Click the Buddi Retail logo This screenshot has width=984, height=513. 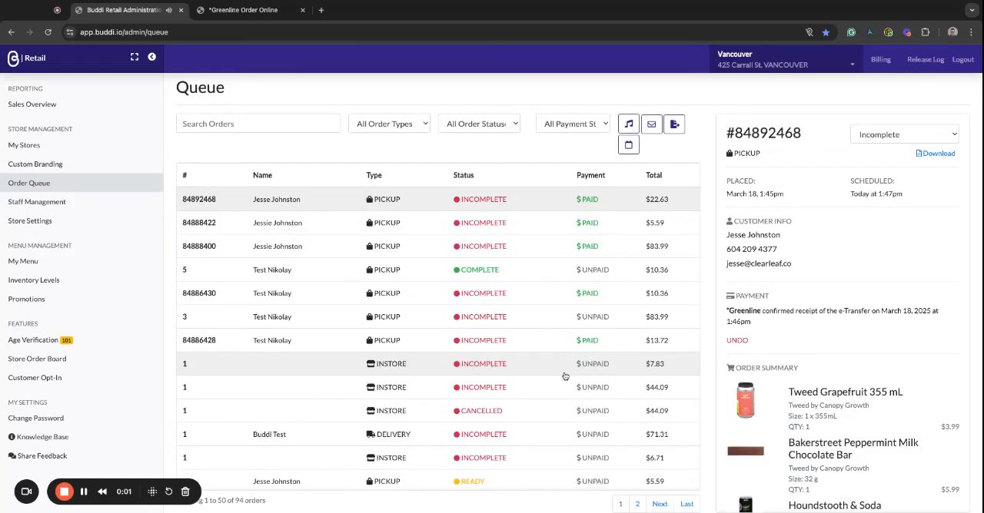click(x=27, y=58)
